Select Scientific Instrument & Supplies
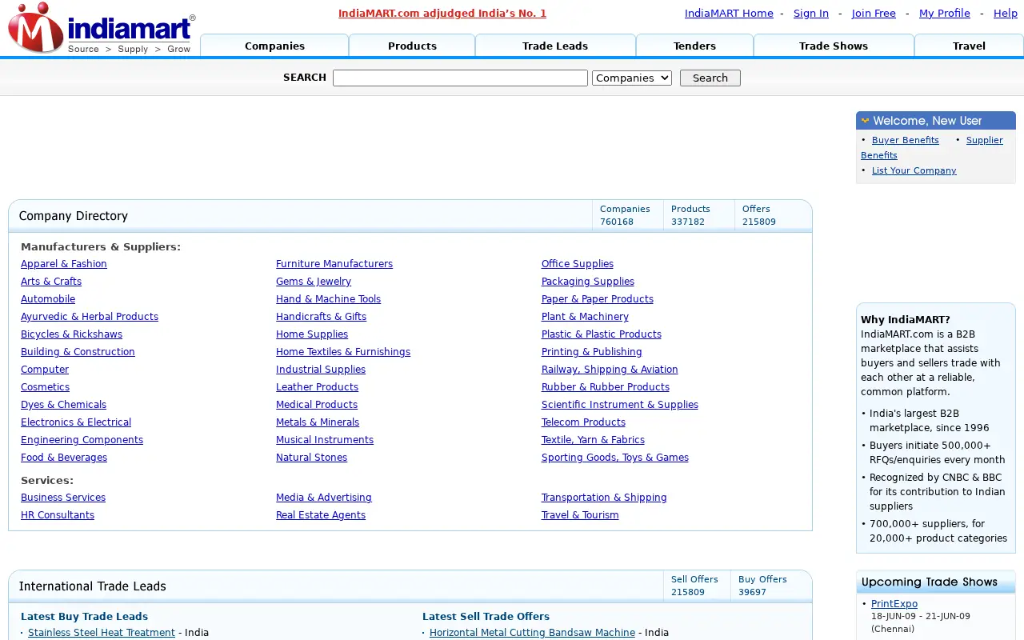Viewport: 1024px width, 640px height. [620, 405]
